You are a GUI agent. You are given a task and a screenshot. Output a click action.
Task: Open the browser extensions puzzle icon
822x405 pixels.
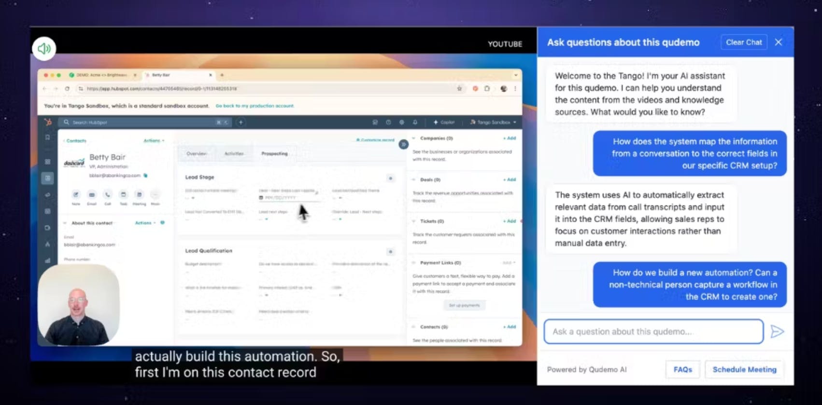click(487, 89)
